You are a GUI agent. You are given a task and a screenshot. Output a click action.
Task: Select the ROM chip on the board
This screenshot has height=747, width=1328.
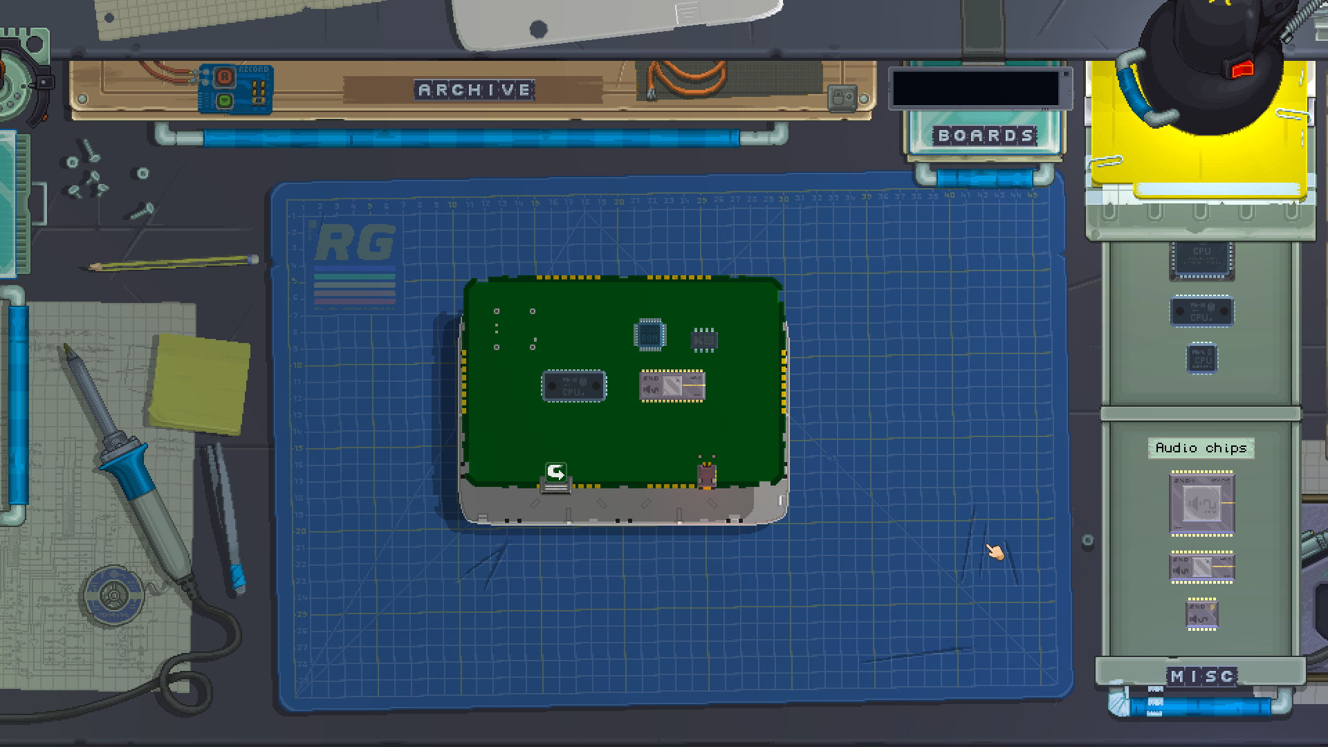(x=649, y=335)
